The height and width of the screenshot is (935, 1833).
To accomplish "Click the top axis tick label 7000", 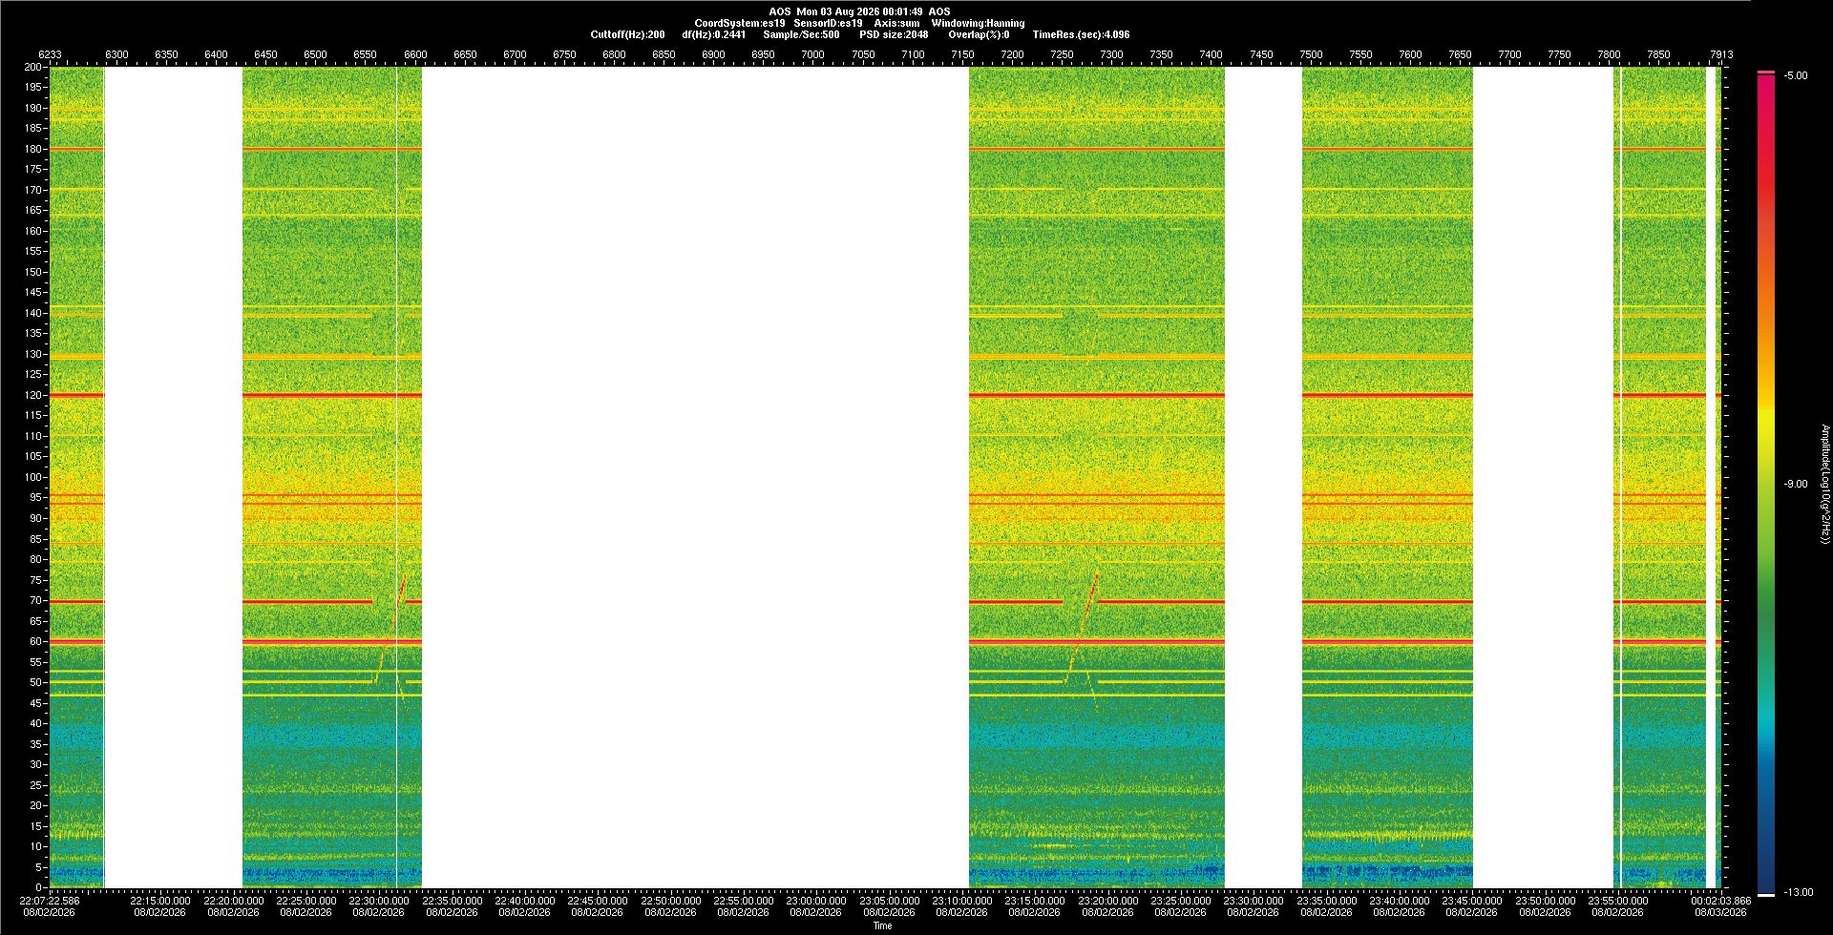I will click(x=812, y=54).
